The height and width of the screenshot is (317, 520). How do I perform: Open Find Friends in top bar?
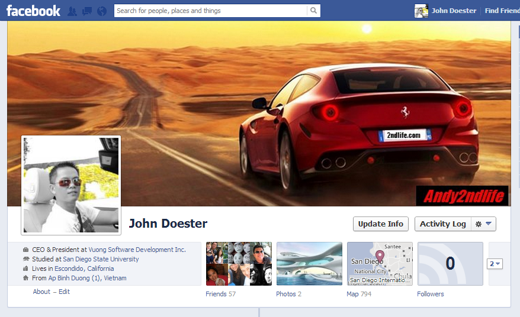click(501, 11)
